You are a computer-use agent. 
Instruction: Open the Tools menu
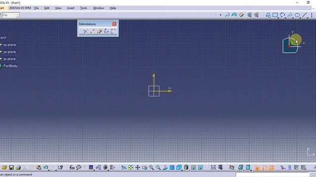83,8
